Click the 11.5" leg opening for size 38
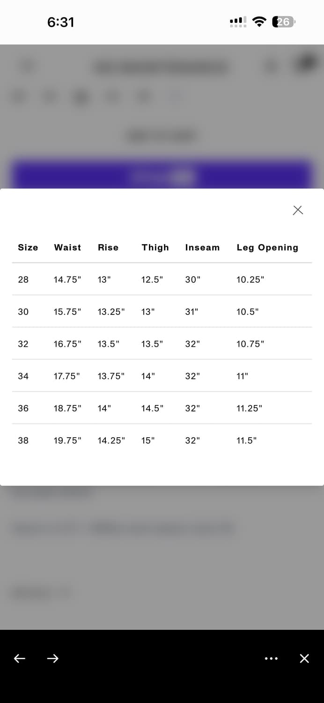Image resolution: width=324 pixels, height=703 pixels. pos(247,441)
